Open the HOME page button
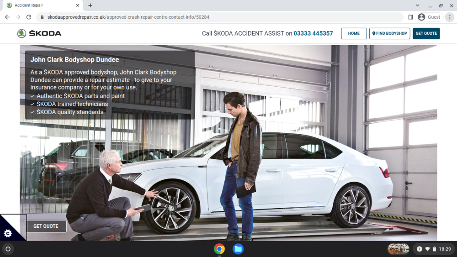 click(x=354, y=33)
